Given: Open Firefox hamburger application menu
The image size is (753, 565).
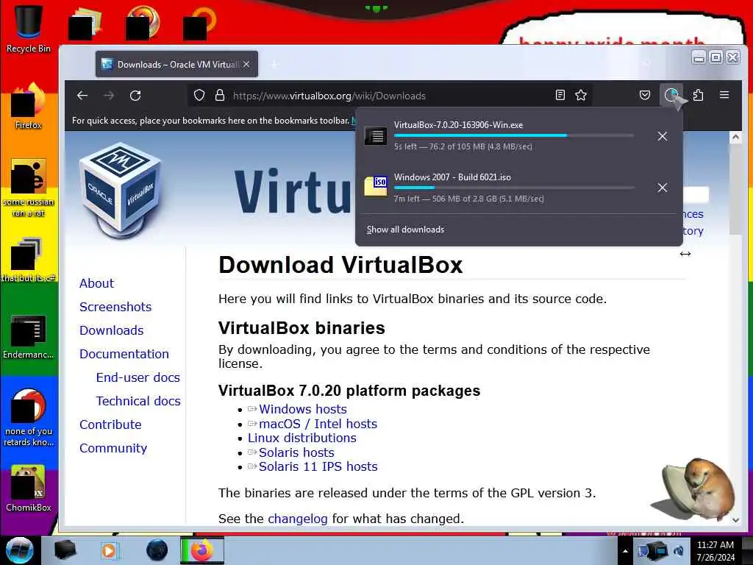Looking at the screenshot, I should pyautogui.click(x=724, y=95).
